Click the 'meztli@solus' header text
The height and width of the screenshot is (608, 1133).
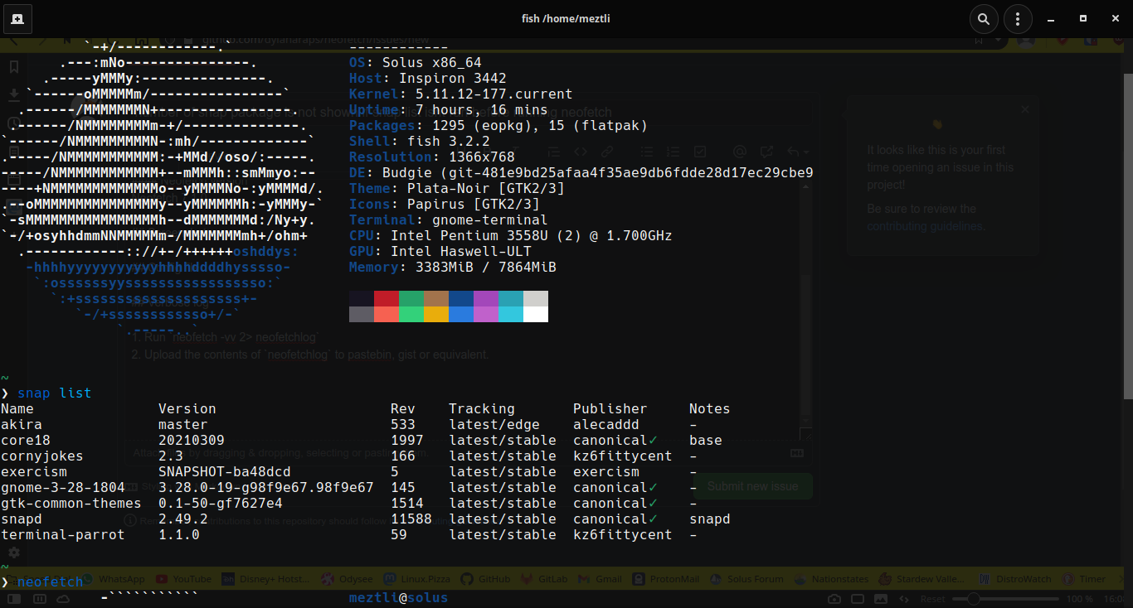click(x=399, y=597)
